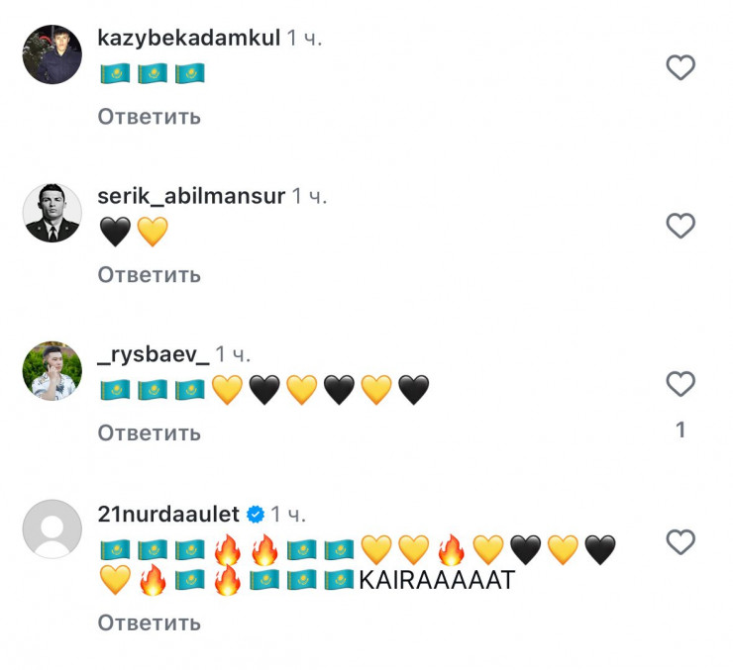Like kazybekadamkul's comment with heart icon
This screenshot has width=733, height=670.
point(681,67)
